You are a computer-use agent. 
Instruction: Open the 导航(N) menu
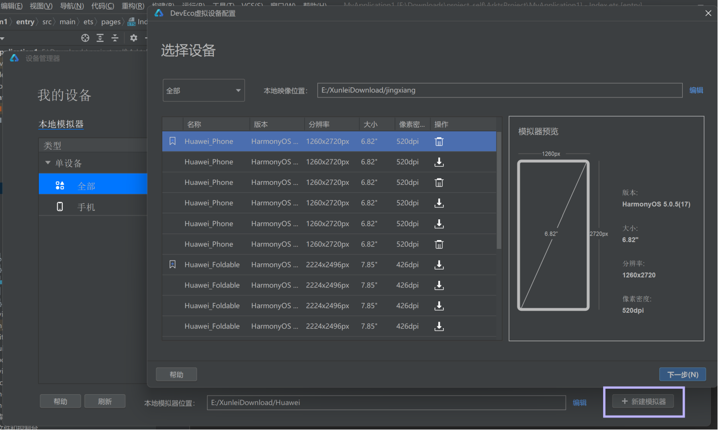tap(72, 5)
